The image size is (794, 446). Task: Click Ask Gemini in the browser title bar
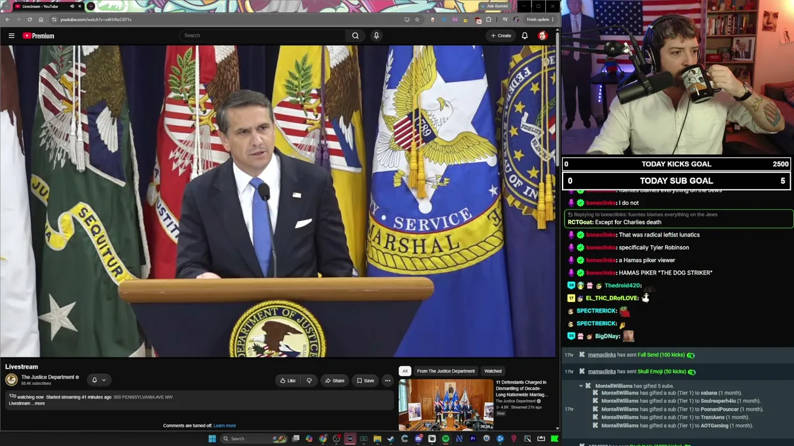coord(496,6)
